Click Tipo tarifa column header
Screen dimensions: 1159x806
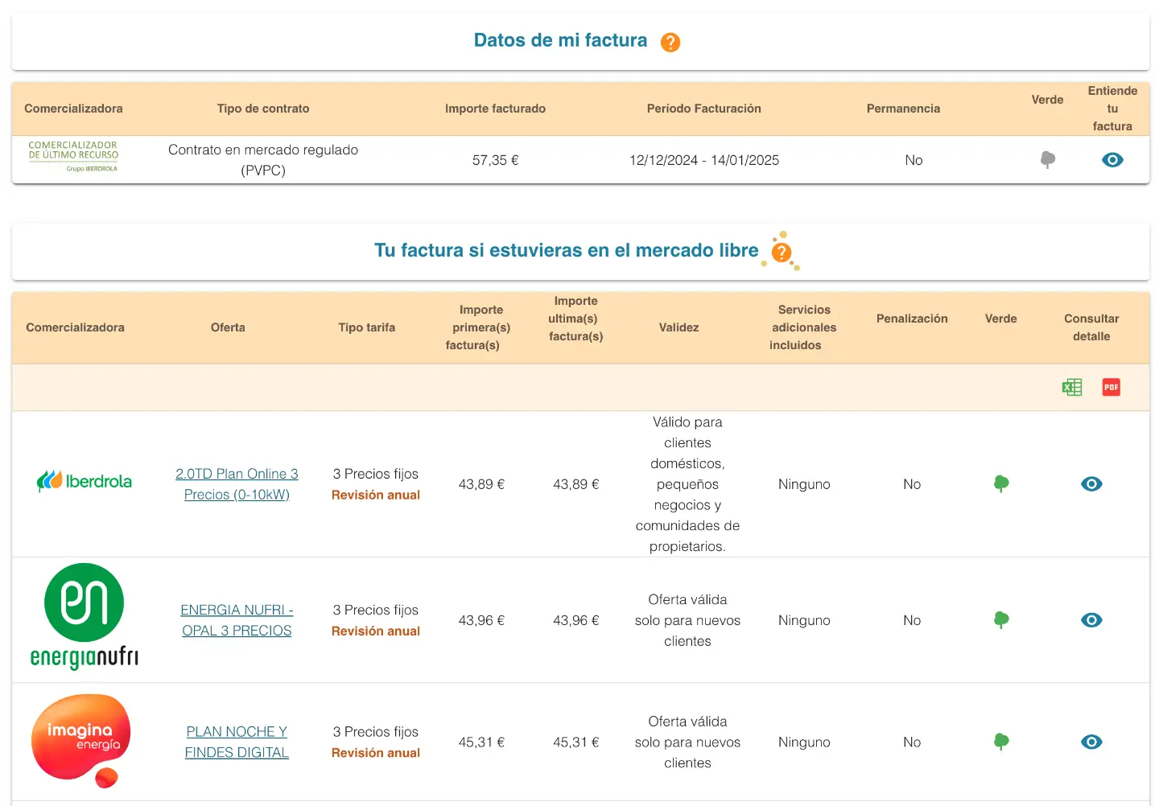[367, 327]
